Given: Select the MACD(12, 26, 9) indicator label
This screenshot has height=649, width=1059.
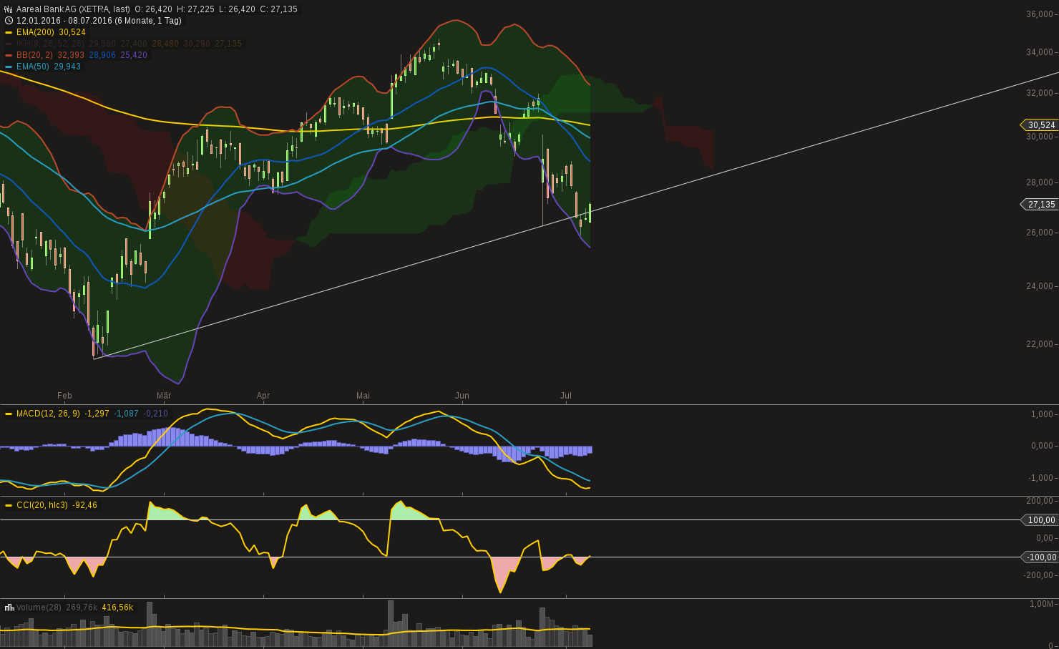Looking at the screenshot, I should click(x=48, y=414).
